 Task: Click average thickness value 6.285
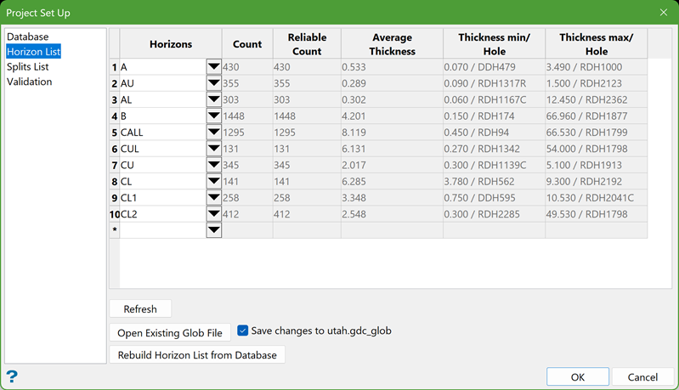click(392, 181)
